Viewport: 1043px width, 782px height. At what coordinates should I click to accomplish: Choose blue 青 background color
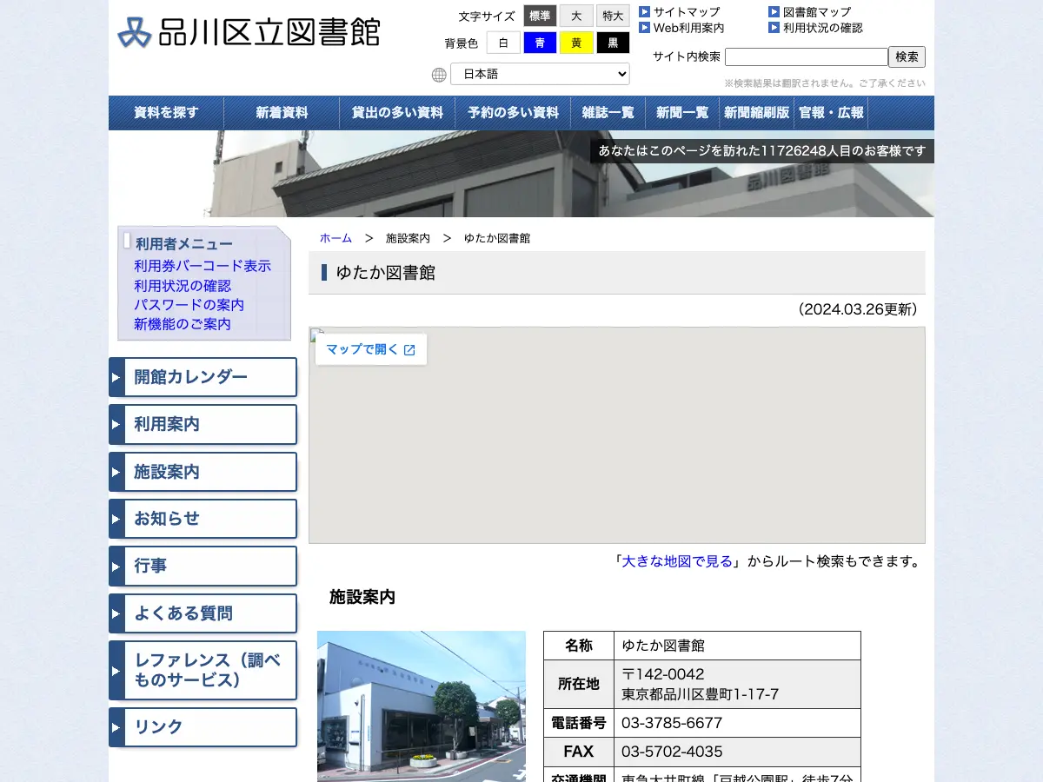pyautogui.click(x=540, y=43)
